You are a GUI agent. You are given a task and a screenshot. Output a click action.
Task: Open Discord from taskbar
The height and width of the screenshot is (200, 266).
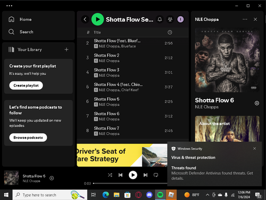click(x=149, y=195)
